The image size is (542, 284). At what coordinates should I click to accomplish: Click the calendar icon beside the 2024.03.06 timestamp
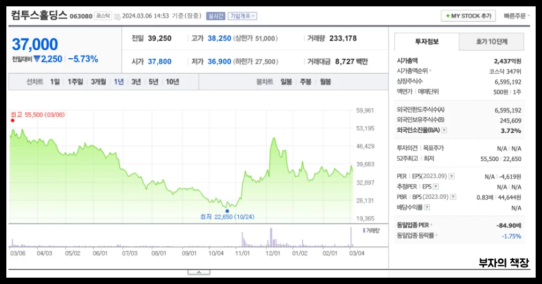tap(117, 16)
